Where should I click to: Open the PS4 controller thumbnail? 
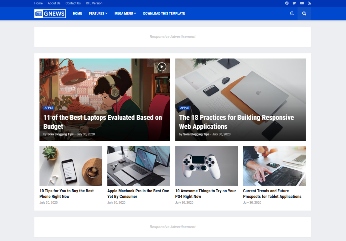[206, 166]
